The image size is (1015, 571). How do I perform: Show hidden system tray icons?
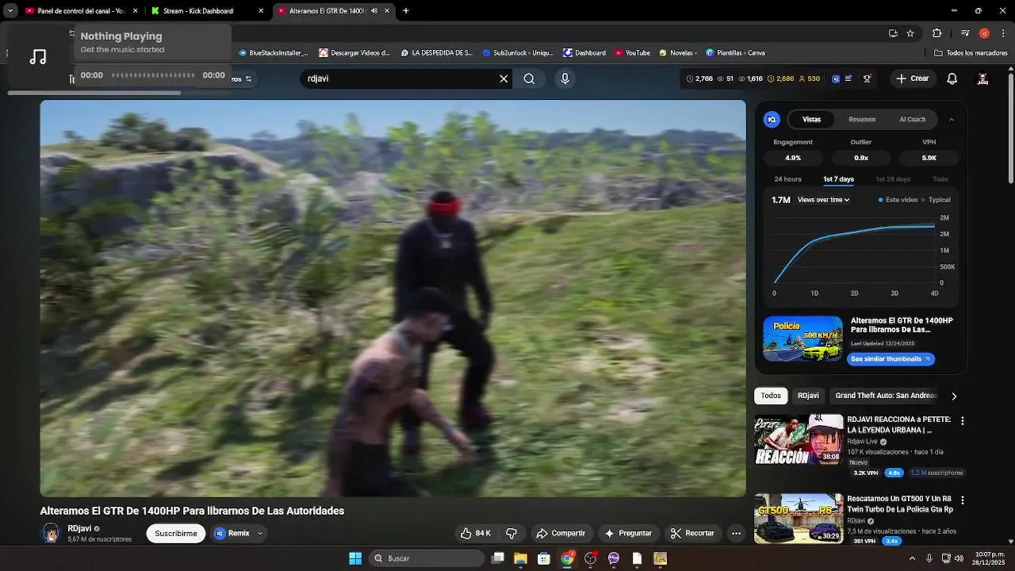click(912, 558)
